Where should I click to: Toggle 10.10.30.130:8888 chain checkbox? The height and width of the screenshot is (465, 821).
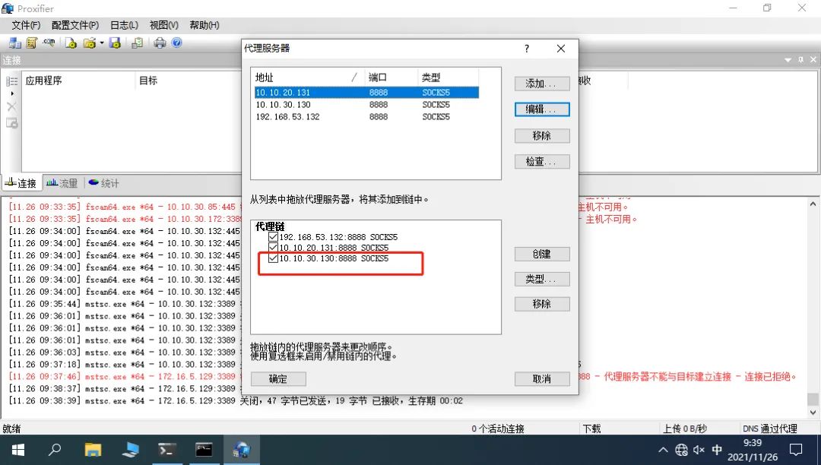click(x=273, y=258)
